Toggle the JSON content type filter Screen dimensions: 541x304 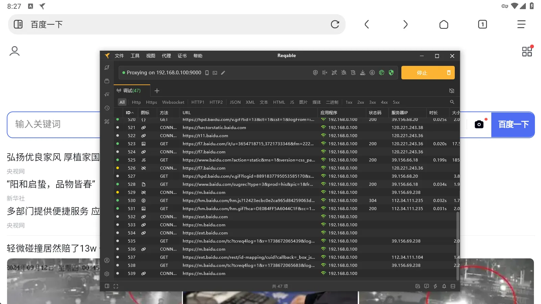[x=235, y=102]
